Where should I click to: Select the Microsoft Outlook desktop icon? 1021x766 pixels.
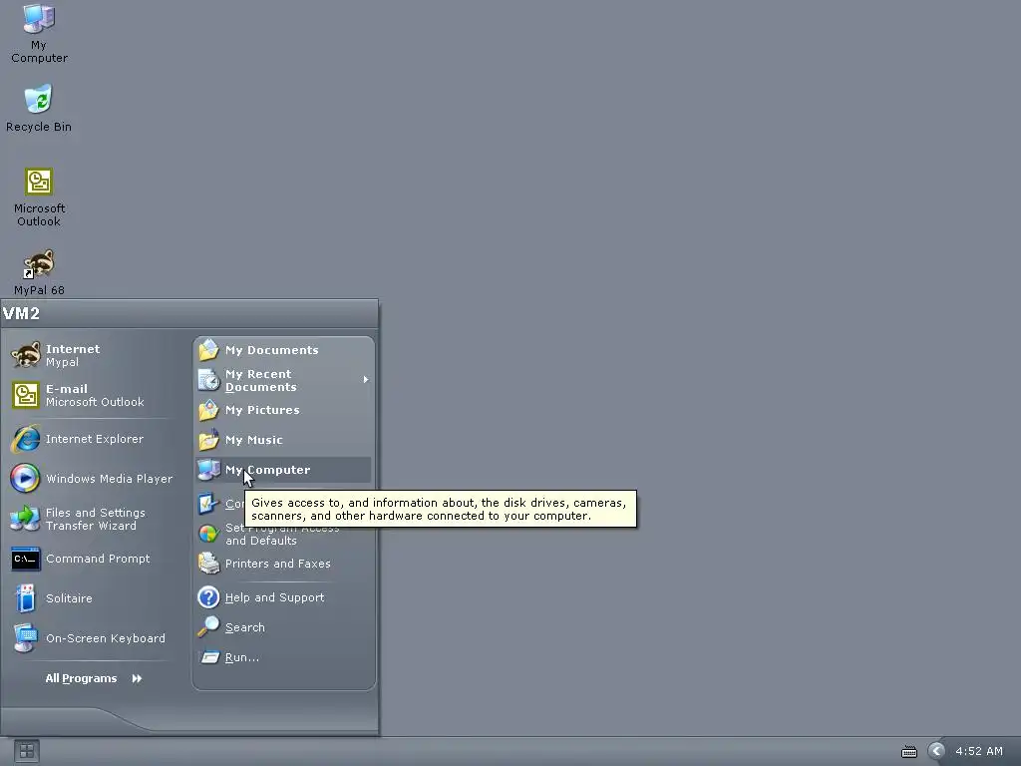click(x=39, y=197)
